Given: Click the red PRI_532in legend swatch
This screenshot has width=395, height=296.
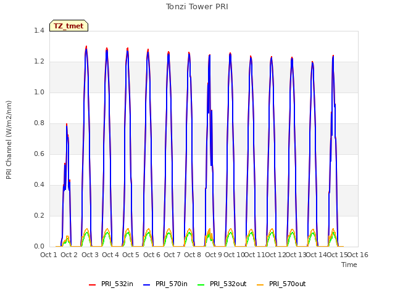Looking at the screenshot, I should (92, 285).
